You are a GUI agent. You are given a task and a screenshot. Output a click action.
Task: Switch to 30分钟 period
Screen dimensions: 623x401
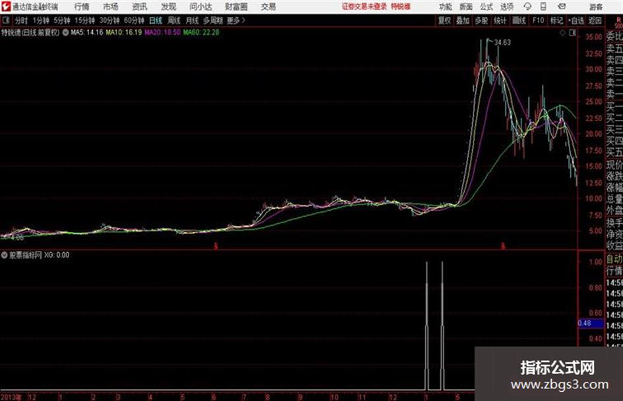(x=109, y=20)
